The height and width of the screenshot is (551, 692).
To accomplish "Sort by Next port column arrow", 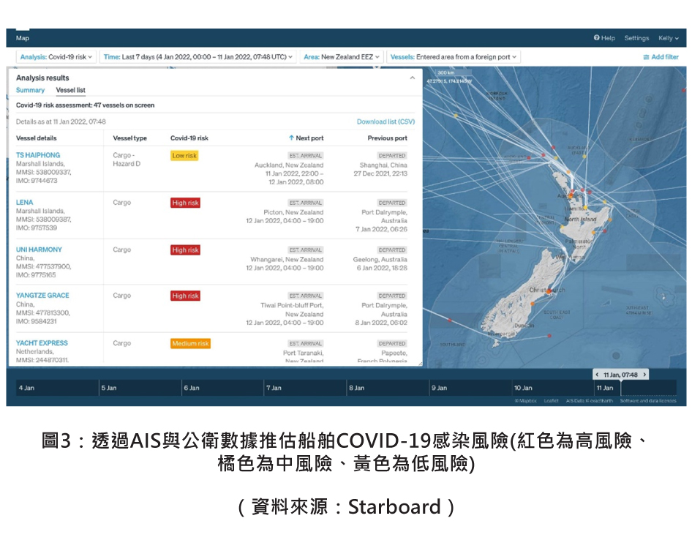I will (291, 138).
